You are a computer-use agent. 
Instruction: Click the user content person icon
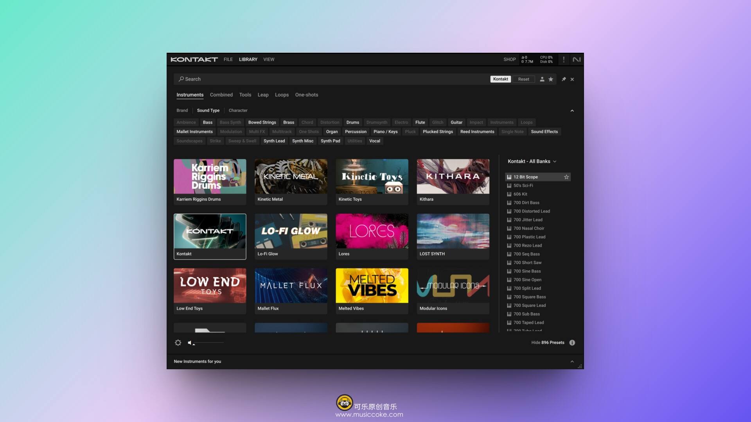(x=542, y=79)
